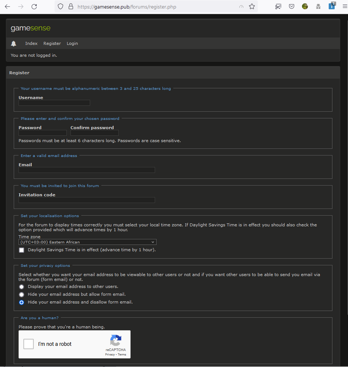Click the screenshot scissors extension icon
The height and width of the screenshot is (367, 348).
coord(278,6)
